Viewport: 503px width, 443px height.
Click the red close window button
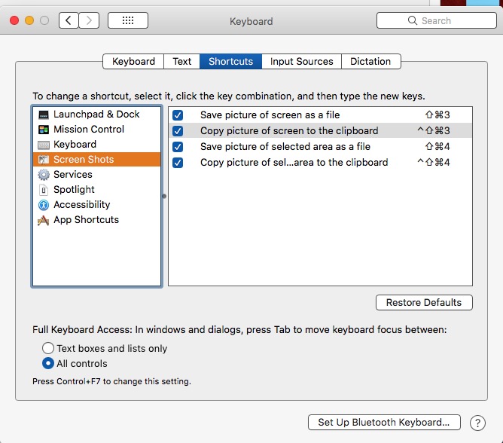click(x=14, y=20)
